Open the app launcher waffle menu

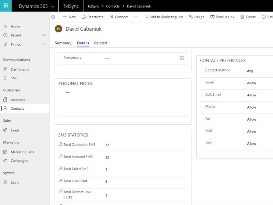click(x=5, y=6)
